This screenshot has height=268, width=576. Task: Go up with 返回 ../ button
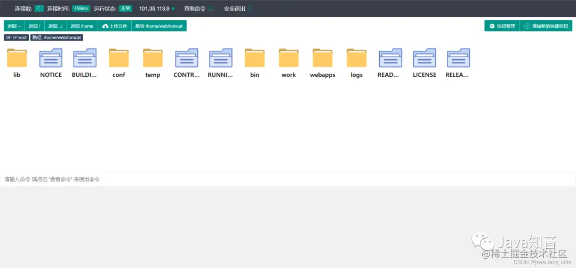(55, 26)
